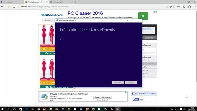Viewport: 197px width, 111px height.
Task: Click the Calcule button on upper BMI ad
Action: 48,53
